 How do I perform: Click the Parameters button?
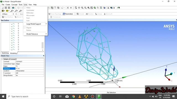click(68, 14)
